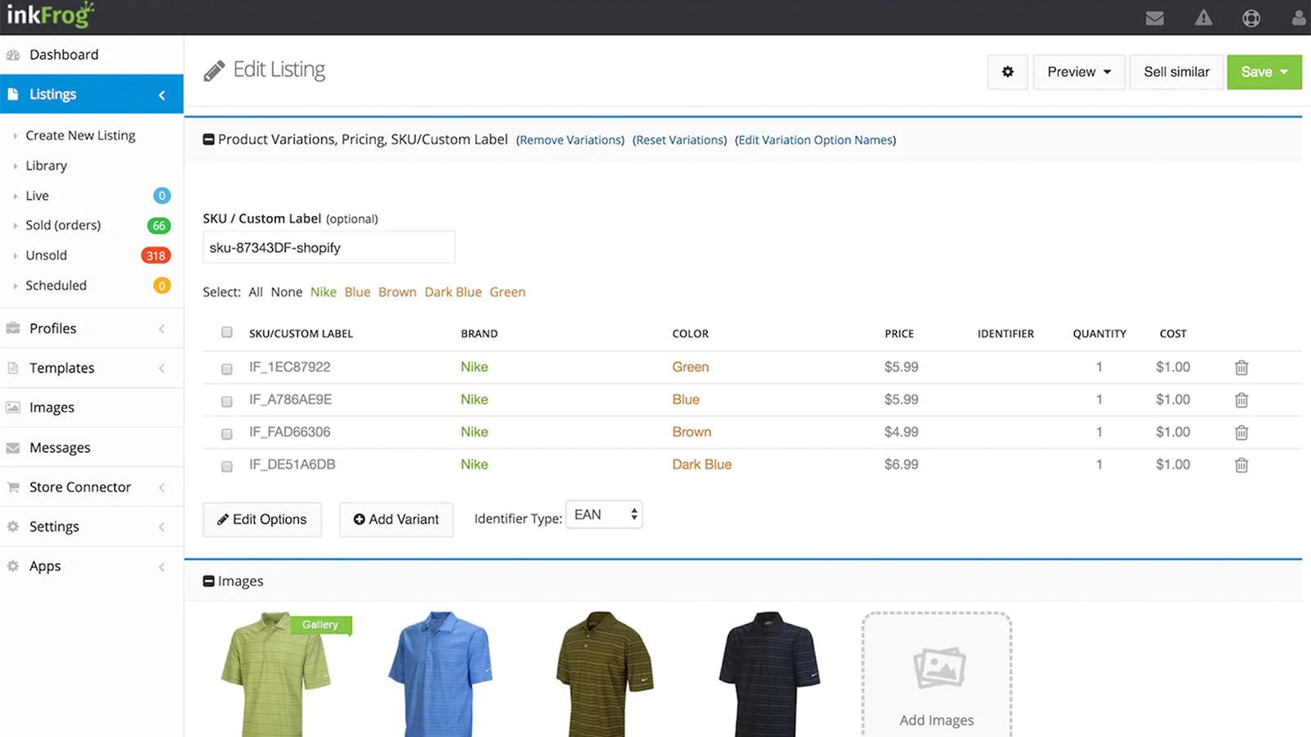
Task: Open the user account icon
Action: (x=1297, y=17)
